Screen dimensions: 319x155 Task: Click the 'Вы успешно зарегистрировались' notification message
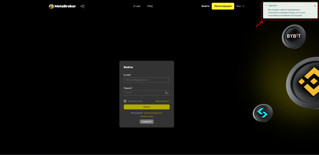point(287,12)
